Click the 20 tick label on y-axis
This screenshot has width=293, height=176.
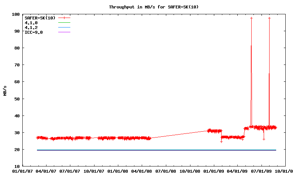(17, 150)
